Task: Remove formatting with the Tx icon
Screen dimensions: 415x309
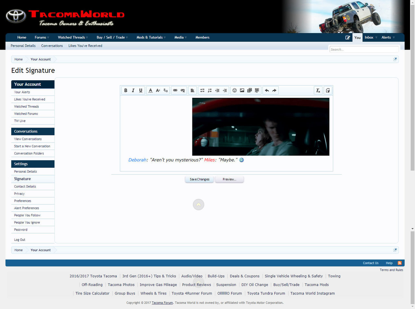Action: (x=318, y=90)
